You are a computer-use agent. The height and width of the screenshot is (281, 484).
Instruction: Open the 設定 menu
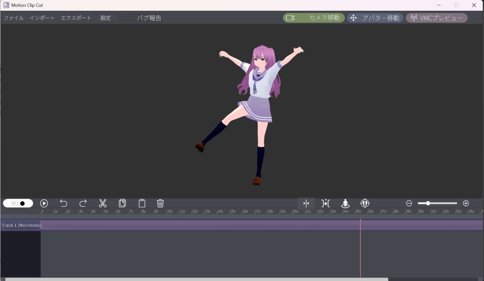coord(105,17)
